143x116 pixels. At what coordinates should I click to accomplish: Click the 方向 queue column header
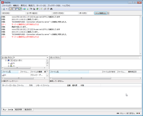(31, 85)
